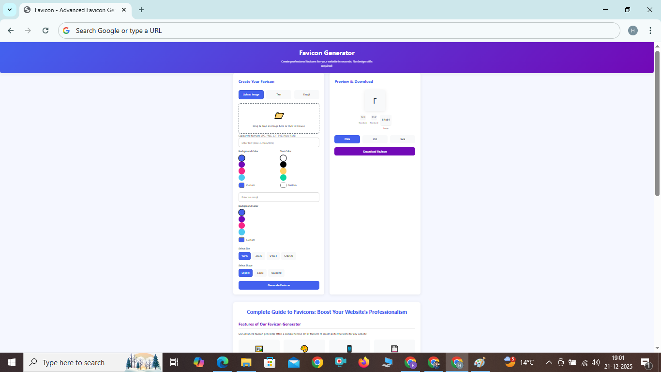Select the Circle shape option
Viewport: 661px width, 372px height.
tap(260, 273)
